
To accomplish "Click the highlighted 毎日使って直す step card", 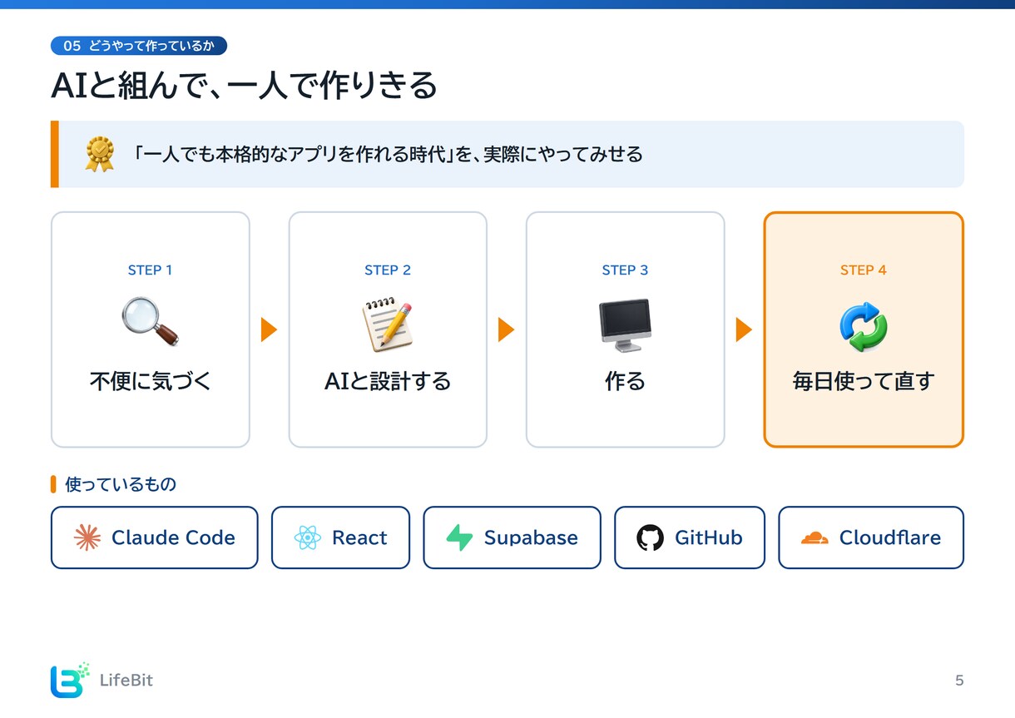I will pyautogui.click(x=864, y=329).
